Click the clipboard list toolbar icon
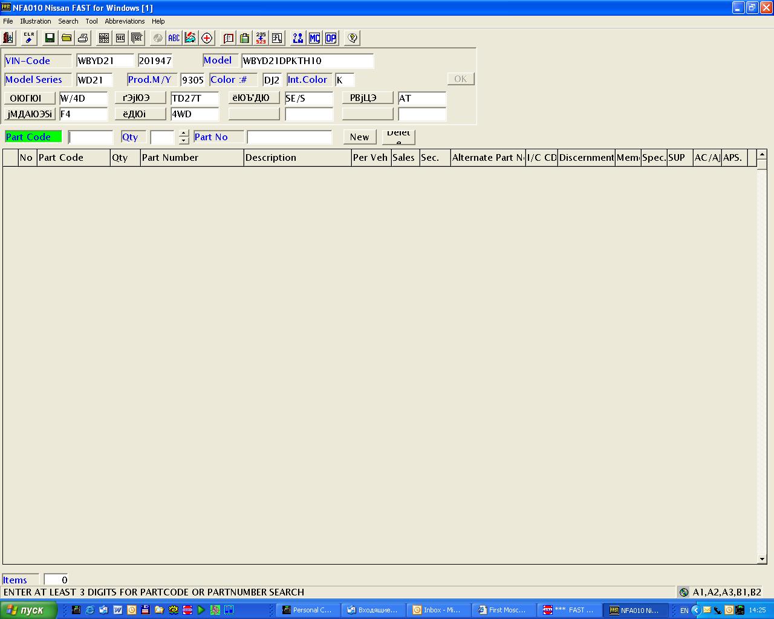 point(244,38)
